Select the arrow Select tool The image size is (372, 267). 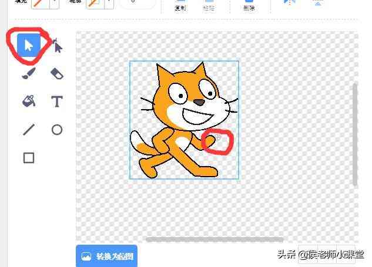[x=29, y=45]
